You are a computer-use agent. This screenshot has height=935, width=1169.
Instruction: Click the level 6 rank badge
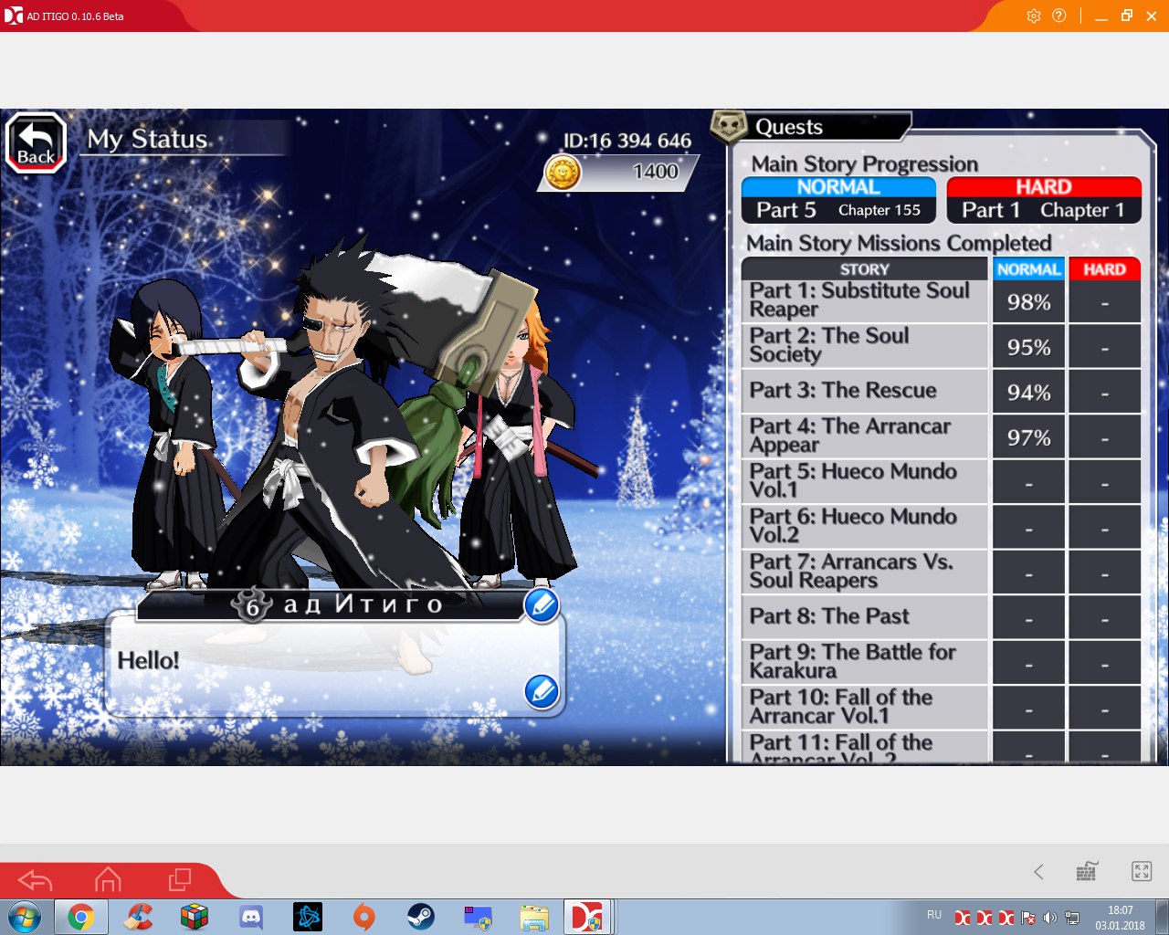(252, 605)
